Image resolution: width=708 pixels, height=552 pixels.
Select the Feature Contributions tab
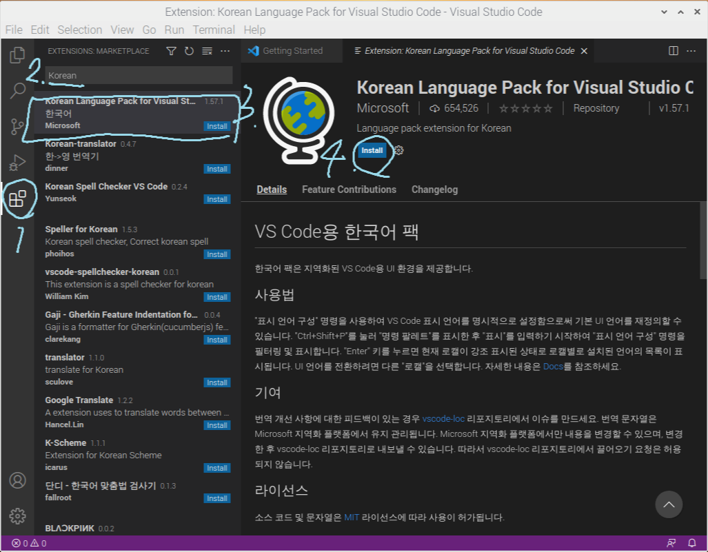tap(349, 190)
